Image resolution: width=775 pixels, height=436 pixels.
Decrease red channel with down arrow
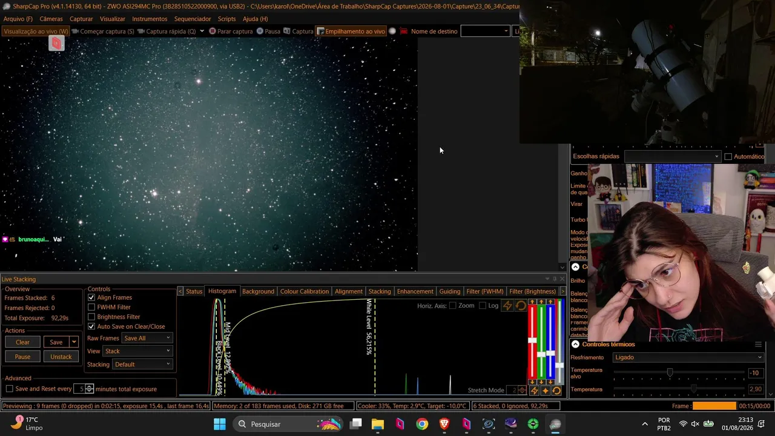(532, 381)
